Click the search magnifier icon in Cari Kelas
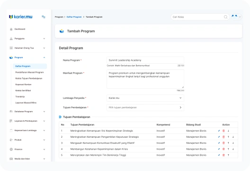 [x=225, y=17]
